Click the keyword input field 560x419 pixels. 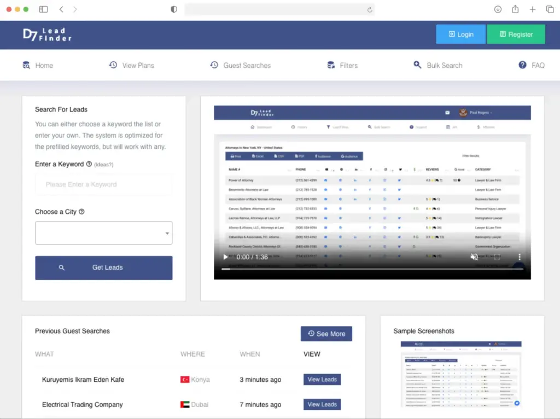coord(104,184)
